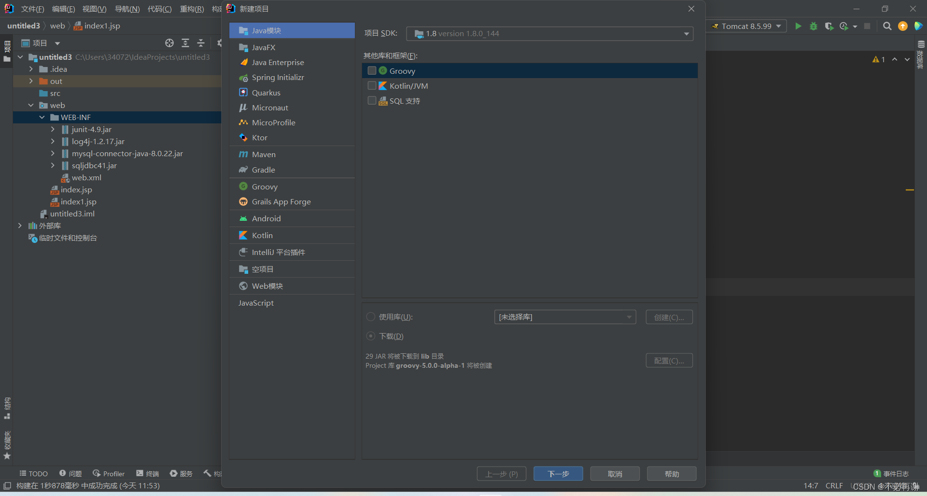
Task: Select the 使用库 radio button
Action: [x=371, y=317]
